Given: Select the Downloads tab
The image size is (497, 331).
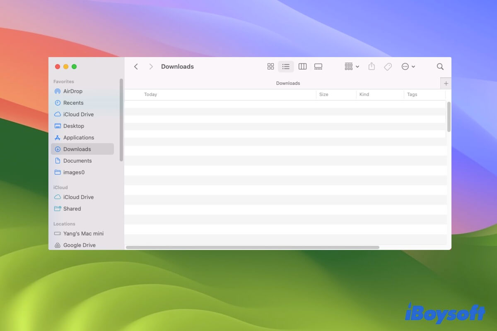Looking at the screenshot, I should click(x=288, y=83).
